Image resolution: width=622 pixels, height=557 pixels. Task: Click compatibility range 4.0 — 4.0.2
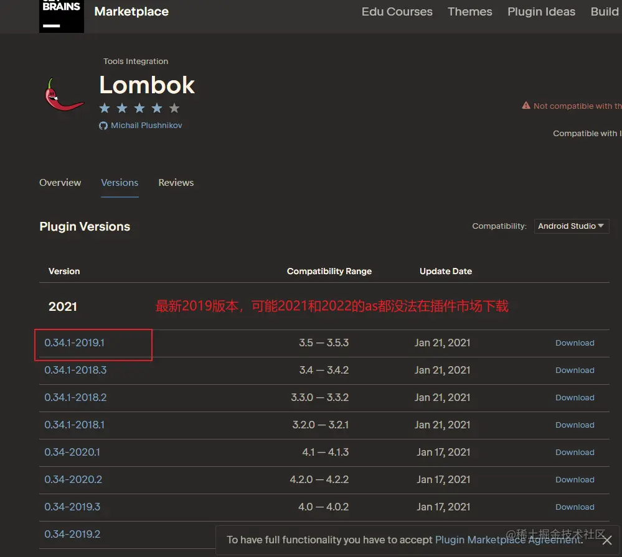click(324, 507)
